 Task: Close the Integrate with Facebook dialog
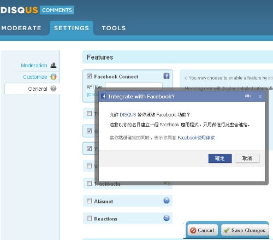(260, 97)
